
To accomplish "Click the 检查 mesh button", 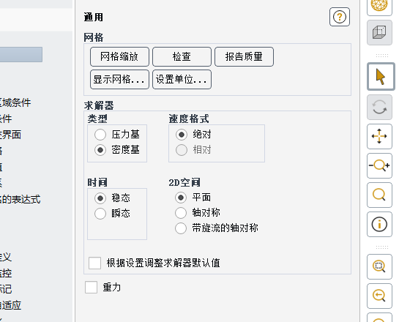I will click(x=182, y=56).
